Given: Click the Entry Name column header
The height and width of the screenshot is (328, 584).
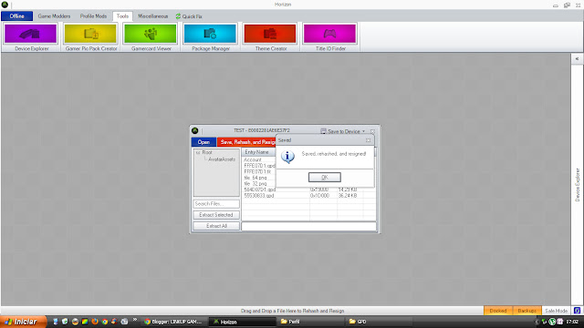Looking at the screenshot, I should (259, 152).
